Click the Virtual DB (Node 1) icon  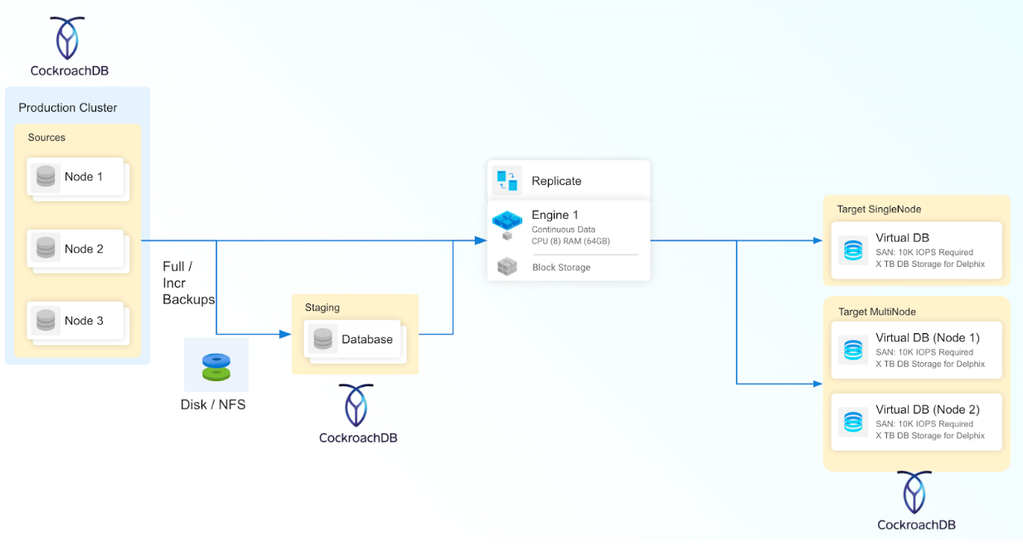click(853, 351)
